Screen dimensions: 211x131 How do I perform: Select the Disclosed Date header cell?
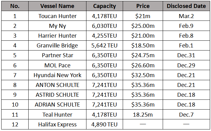coord(186,6)
